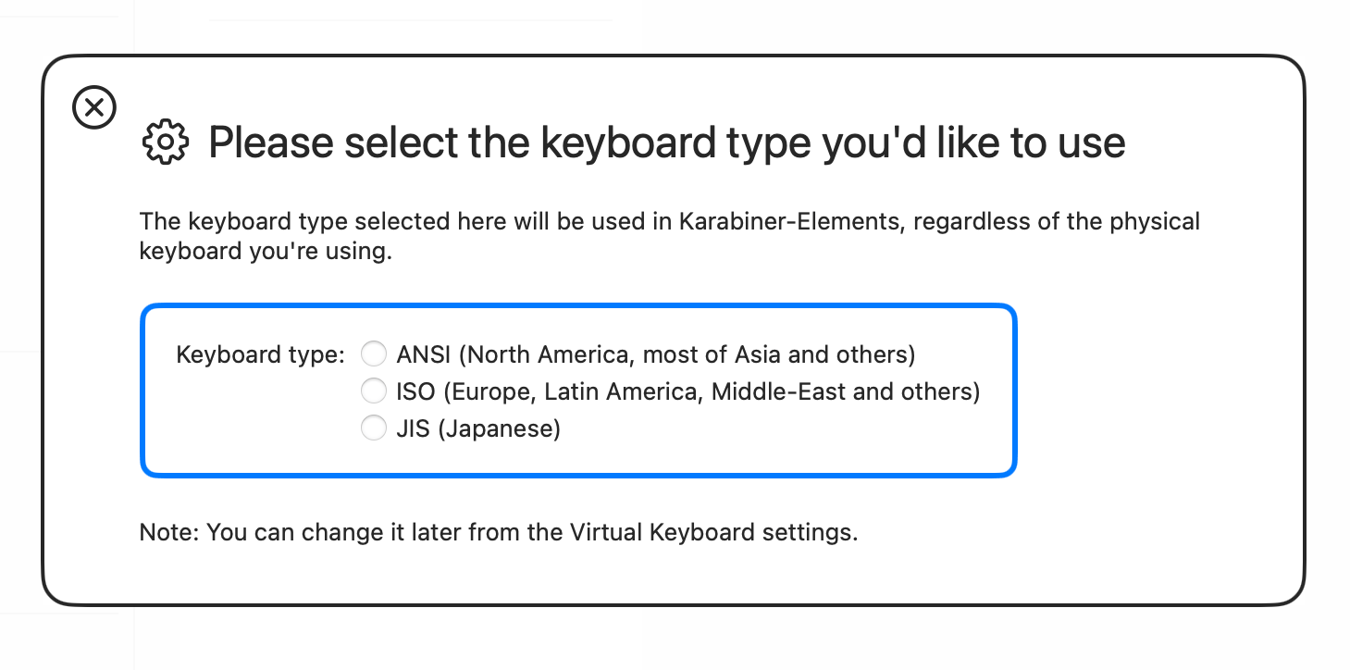Click the Keyboard type label
This screenshot has width=1350, height=670.
(x=259, y=354)
